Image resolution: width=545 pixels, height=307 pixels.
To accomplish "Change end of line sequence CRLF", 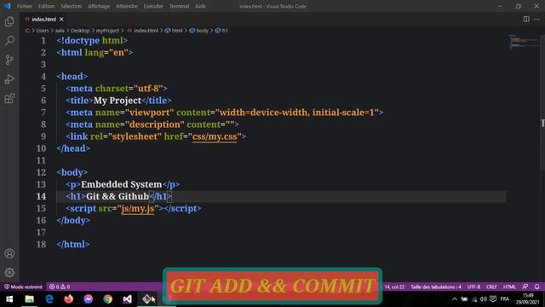I will tap(491, 287).
